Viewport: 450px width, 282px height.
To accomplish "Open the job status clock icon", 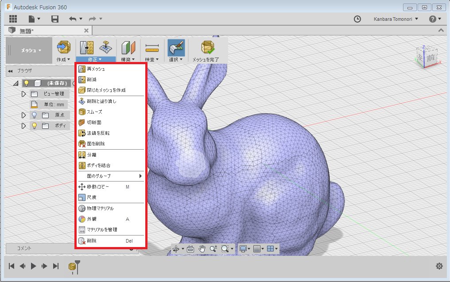I will pos(357,19).
